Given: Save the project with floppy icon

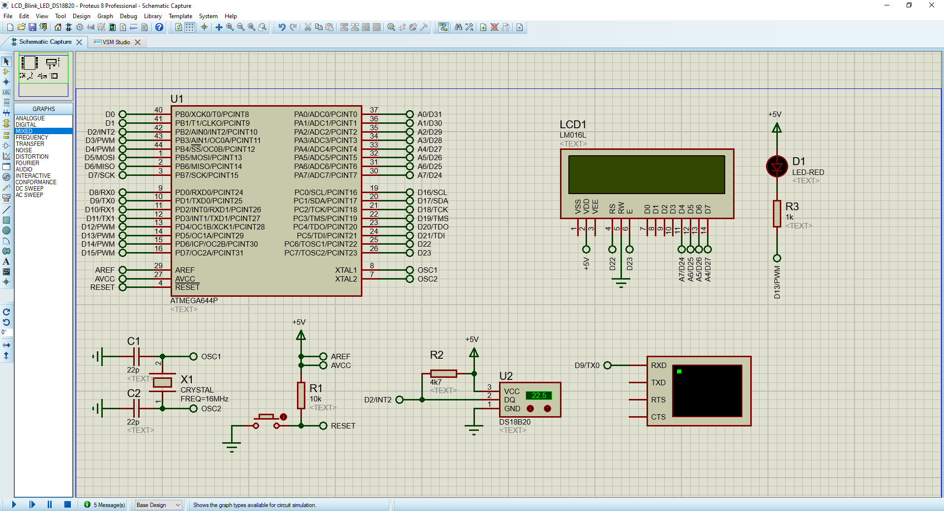Looking at the screenshot, I should [x=32, y=28].
